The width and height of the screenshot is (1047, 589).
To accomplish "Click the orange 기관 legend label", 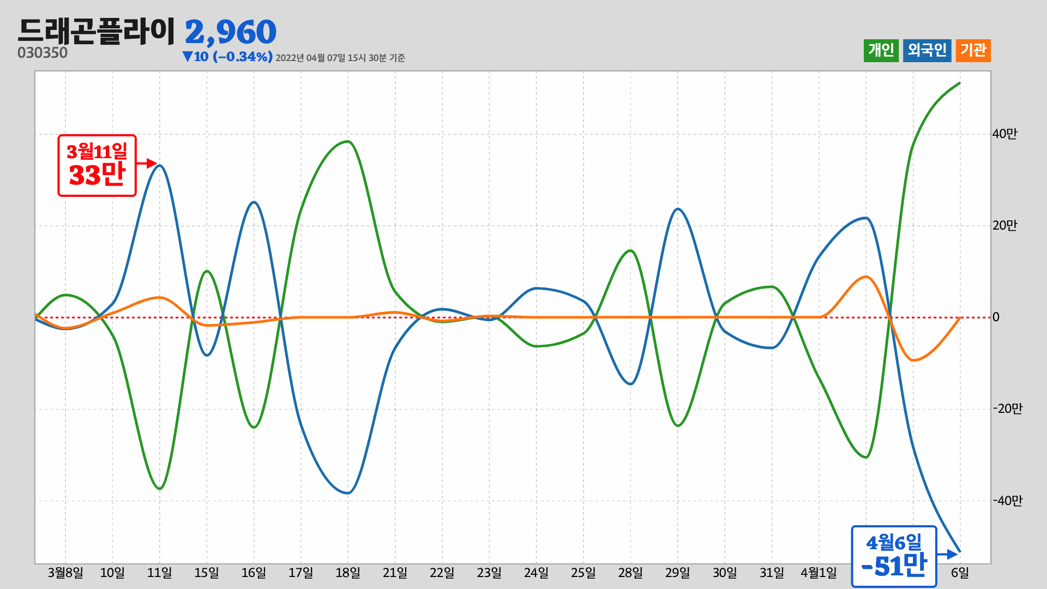I will coord(973,51).
